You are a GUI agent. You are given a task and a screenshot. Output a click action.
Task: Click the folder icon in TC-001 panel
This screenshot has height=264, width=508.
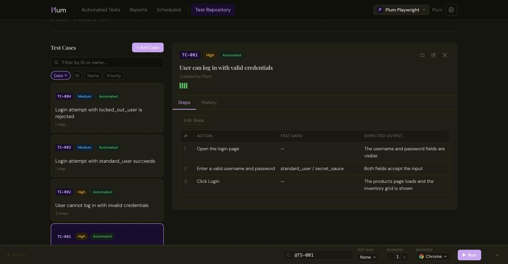pos(422,55)
